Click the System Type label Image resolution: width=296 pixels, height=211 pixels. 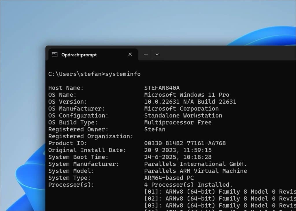click(69, 178)
